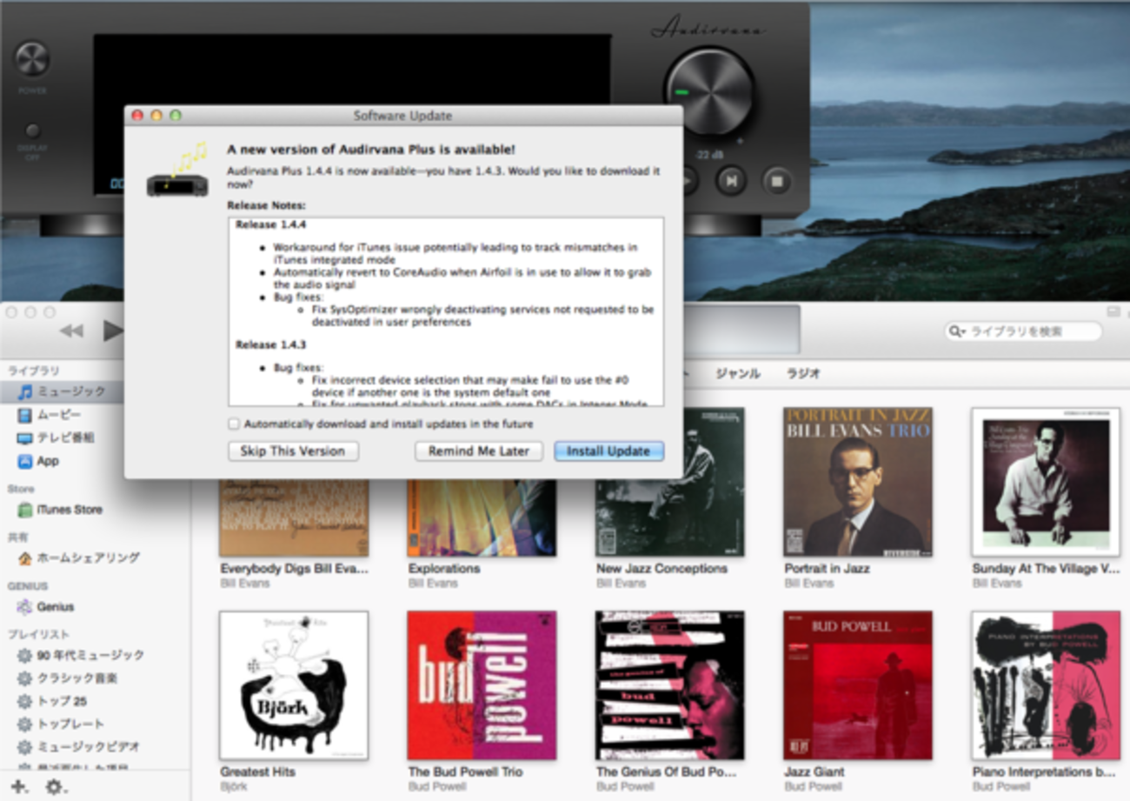Click the Audirvana power knob

[32, 59]
